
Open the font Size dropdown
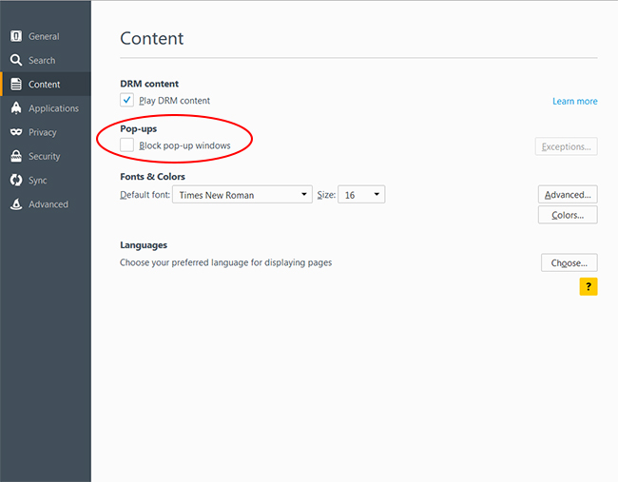click(x=361, y=194)
